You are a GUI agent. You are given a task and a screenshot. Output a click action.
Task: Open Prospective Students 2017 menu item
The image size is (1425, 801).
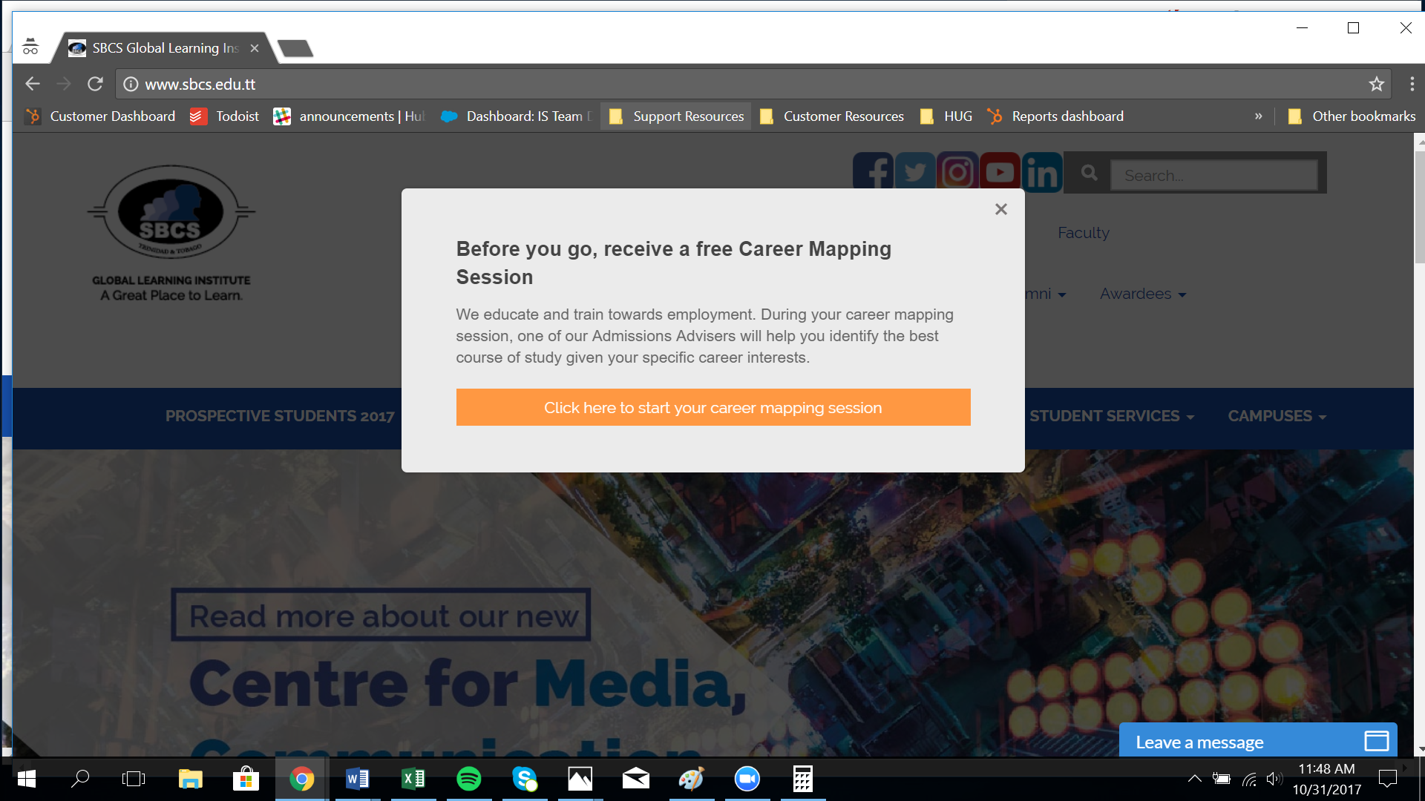tap(280, 416)
